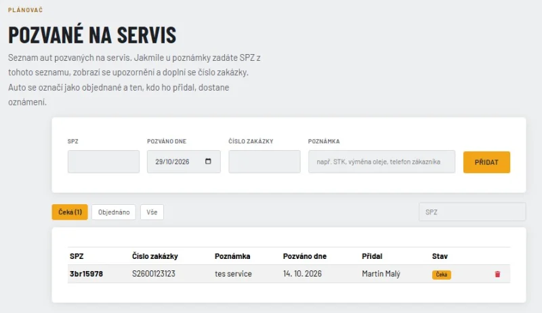Click the Stav column header

pos(440,256)
